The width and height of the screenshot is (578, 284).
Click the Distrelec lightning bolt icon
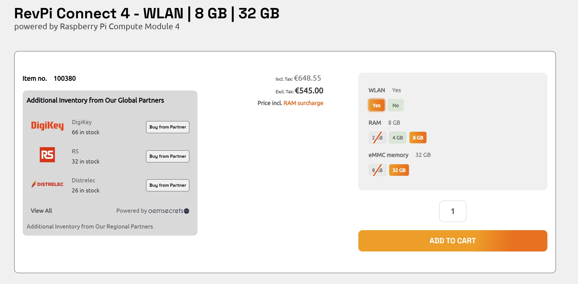[x=33, y=184]
